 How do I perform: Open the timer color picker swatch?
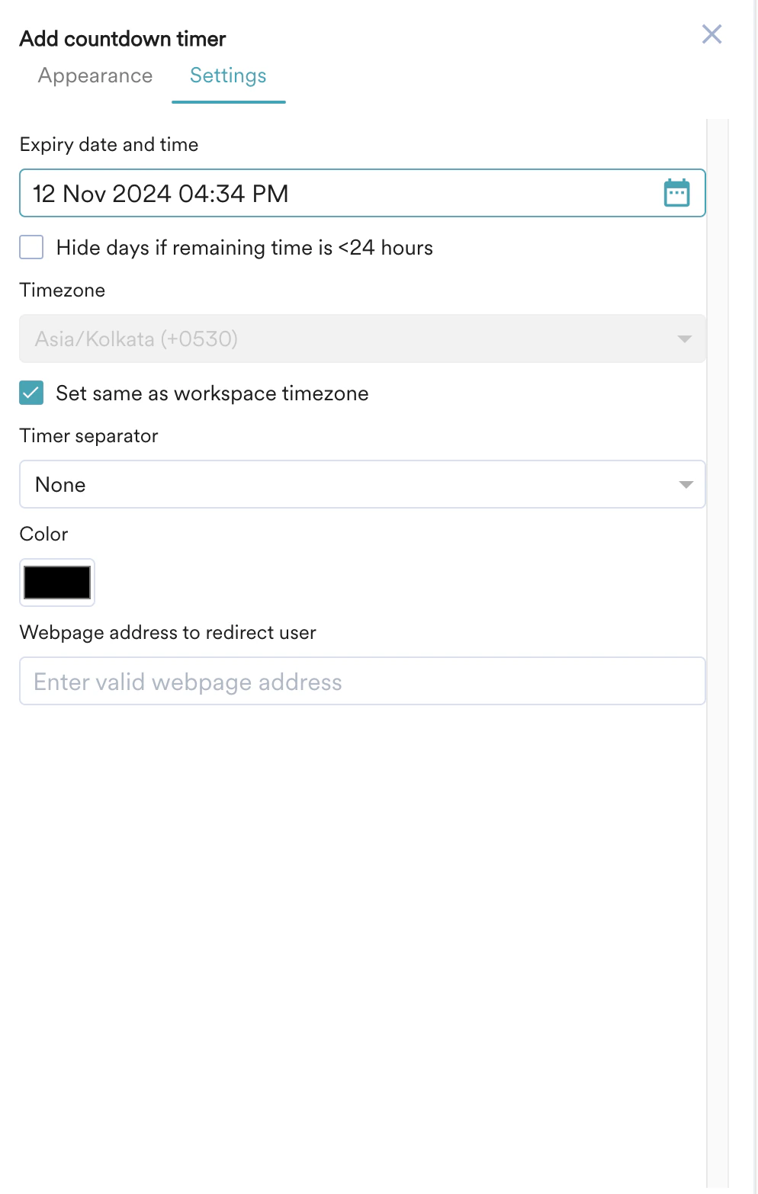[56, 582]
